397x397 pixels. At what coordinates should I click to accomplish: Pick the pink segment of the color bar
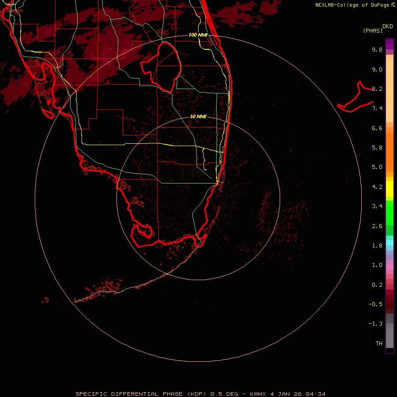point(390,267)
